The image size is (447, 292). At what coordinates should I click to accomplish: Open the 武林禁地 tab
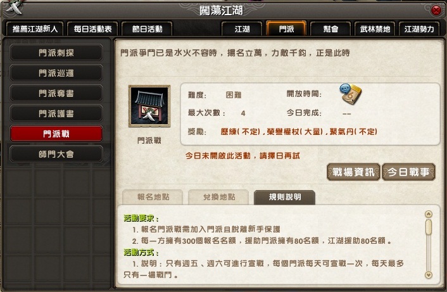click(375, 29)
